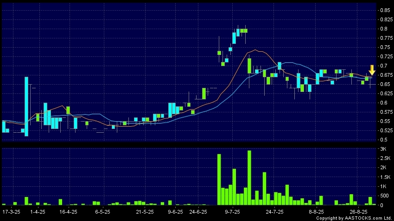
Task: Select the 1.5K volume axis label
Action: click(x=385, y=177)
